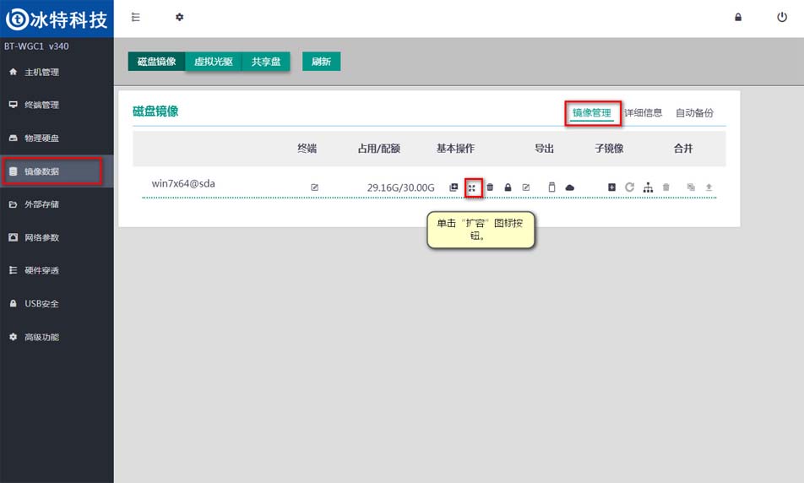This screenshot has height=483, width=804.
Task: Click the cloud export icon
Action: click(570, 187)
